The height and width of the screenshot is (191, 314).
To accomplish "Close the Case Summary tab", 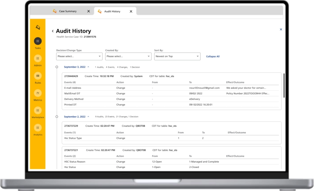I will point(88,11).
